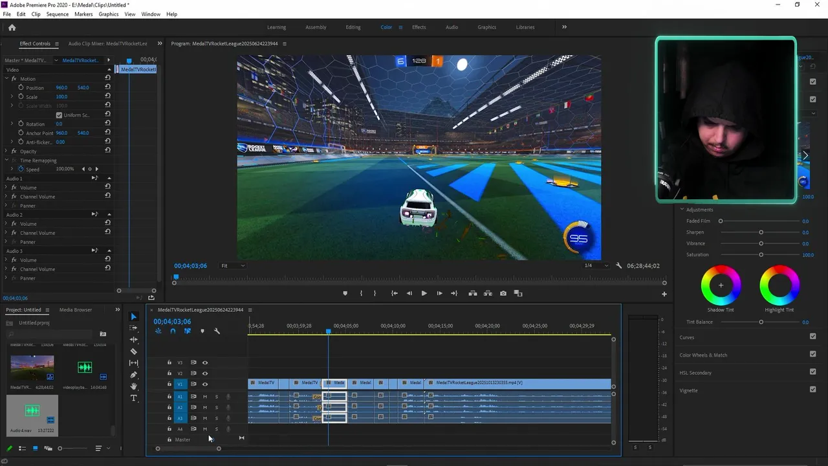Screen dimensions: 828x466
Task: Toggle the Vignette section checkbox
Action: pyautogui.click(x=812, y=390)
